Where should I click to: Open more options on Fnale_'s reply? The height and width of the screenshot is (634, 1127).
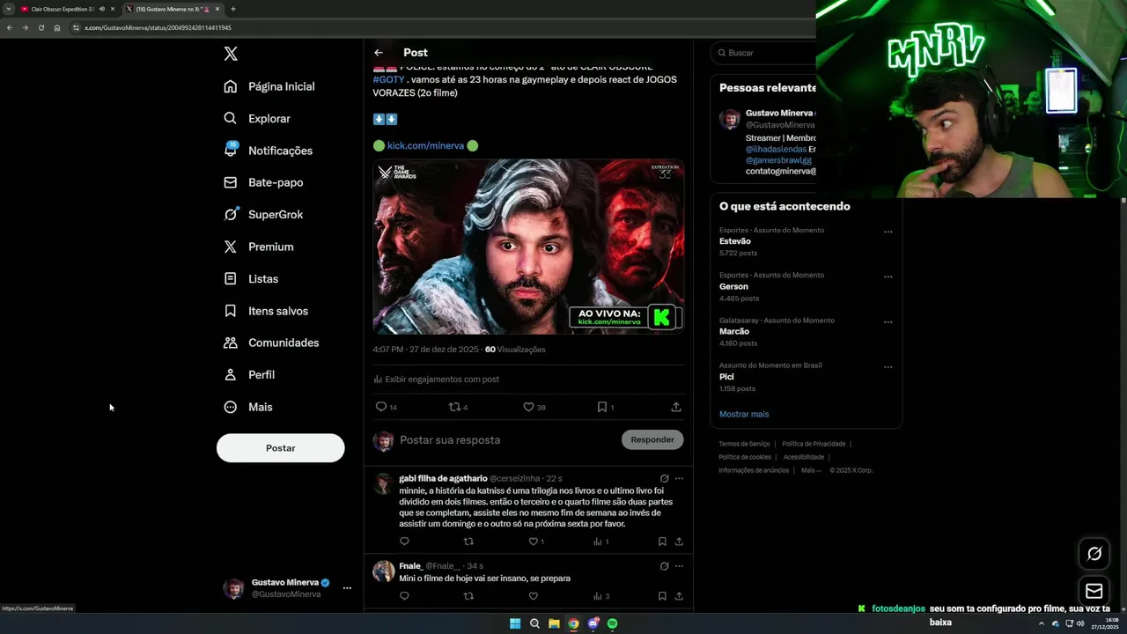679,566
